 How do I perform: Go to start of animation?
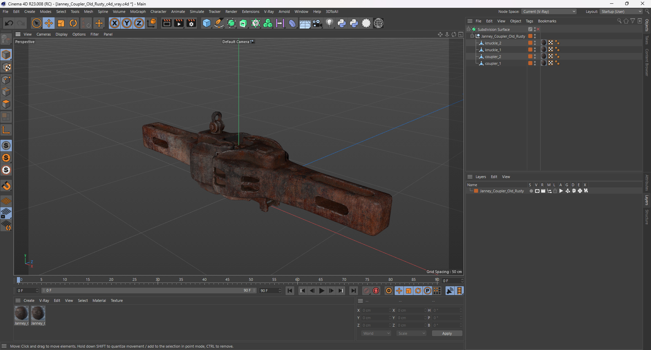point(290,291)
